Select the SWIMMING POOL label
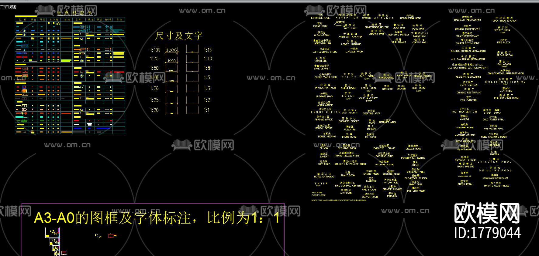539x256 pixels. 495,170
